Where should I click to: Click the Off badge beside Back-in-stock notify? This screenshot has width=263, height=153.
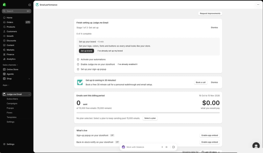tap(117, 142)
